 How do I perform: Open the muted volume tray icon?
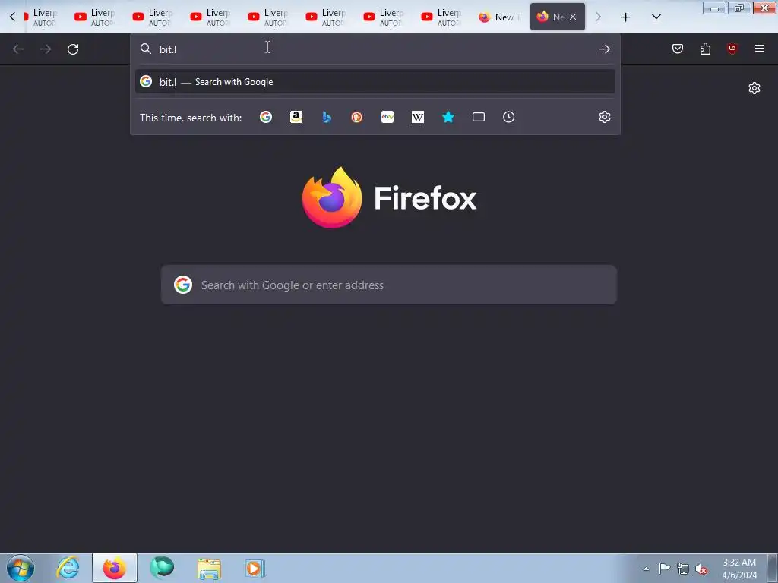coord(701,569)
